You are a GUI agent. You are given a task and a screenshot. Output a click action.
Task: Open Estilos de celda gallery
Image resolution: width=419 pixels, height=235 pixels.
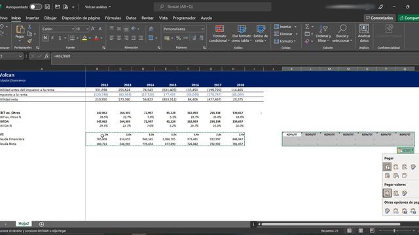click(261, 34)
